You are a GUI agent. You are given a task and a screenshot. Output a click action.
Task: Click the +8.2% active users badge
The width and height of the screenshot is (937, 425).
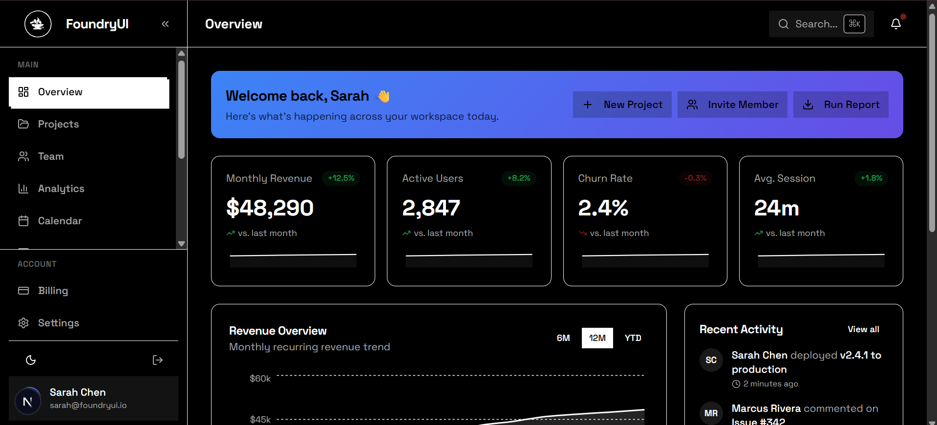(519, 178)
